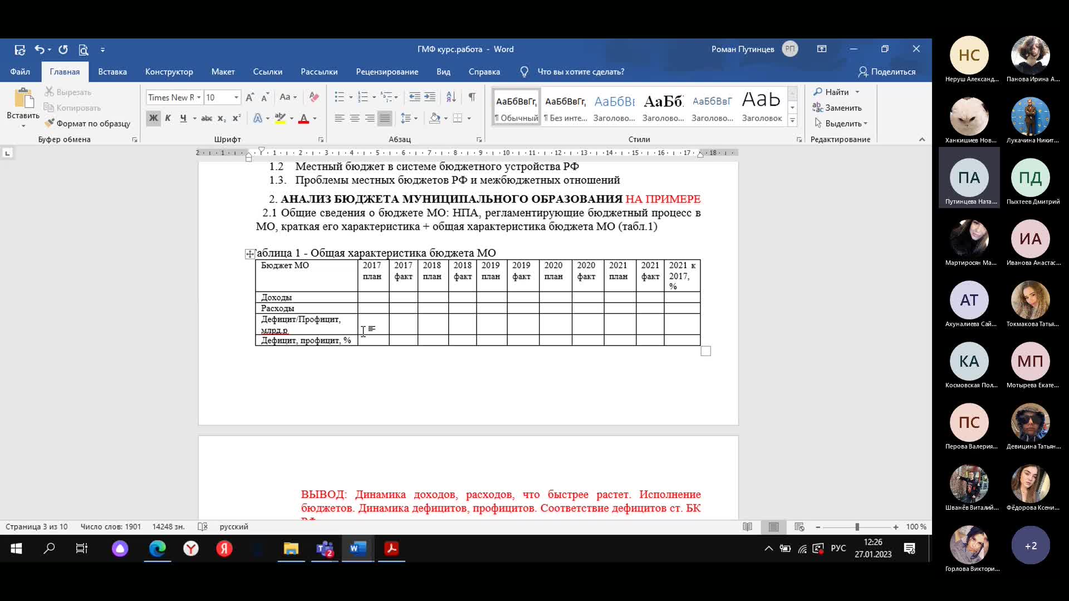Toggle italic formatting

(168, 118)
